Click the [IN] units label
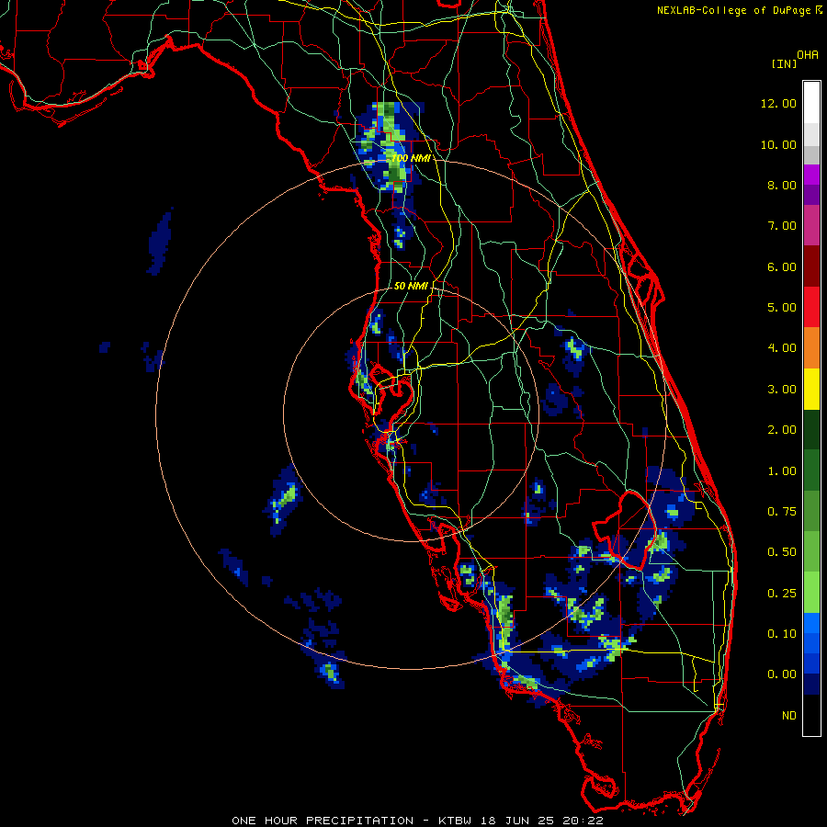 (784, 63)
